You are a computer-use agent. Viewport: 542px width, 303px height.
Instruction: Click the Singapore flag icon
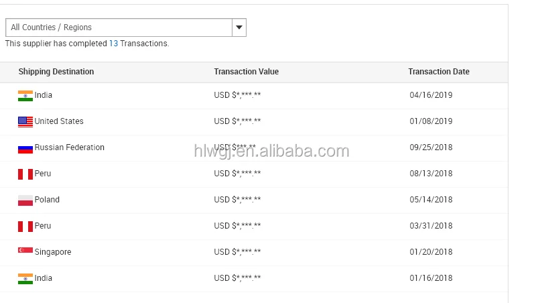pos(25,251)
